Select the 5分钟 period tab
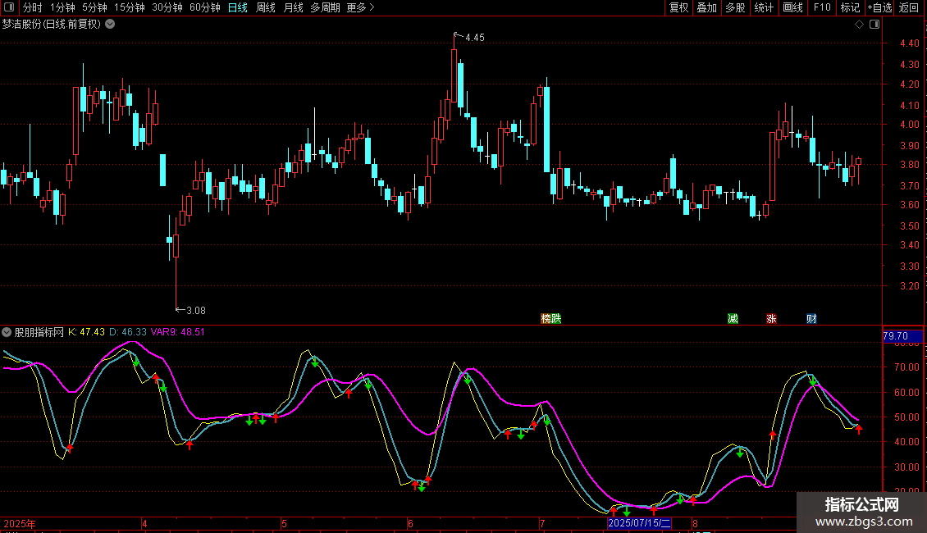The width and height of the screenshot is (927, 533). coord(94,8)
